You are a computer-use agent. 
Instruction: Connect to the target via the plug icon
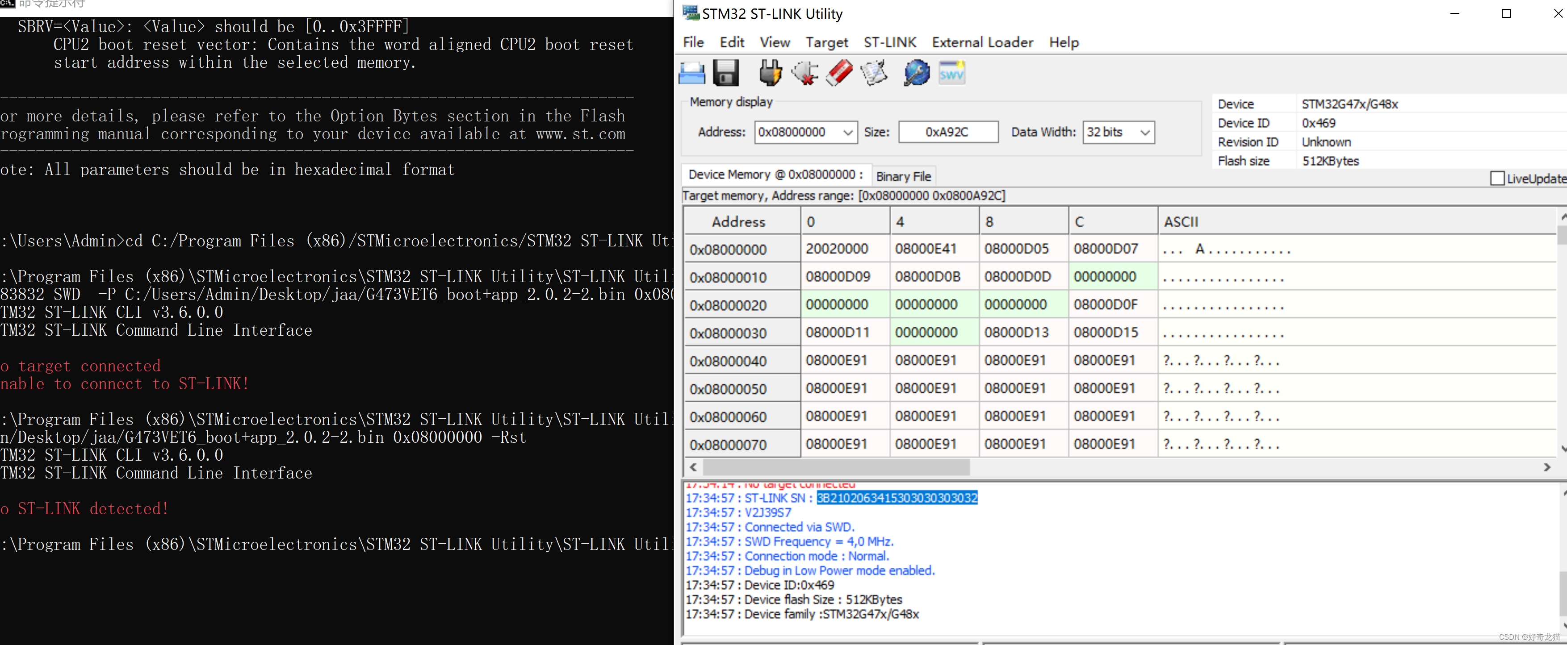(770, 72)
